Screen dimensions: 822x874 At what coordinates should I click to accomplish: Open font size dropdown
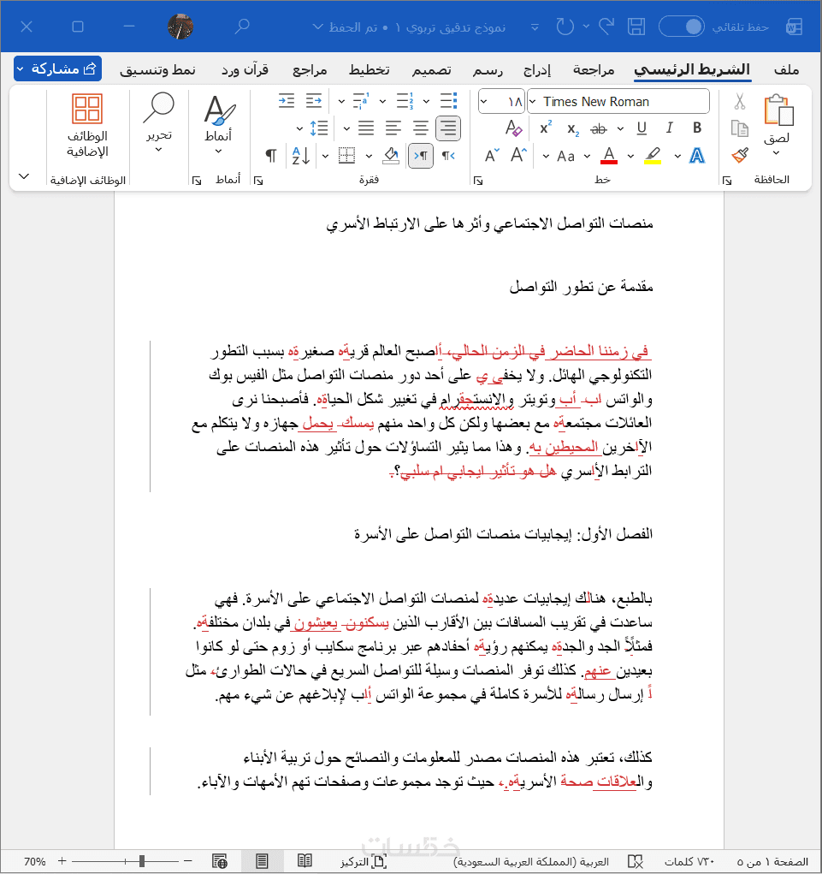(x=483, y=102)
